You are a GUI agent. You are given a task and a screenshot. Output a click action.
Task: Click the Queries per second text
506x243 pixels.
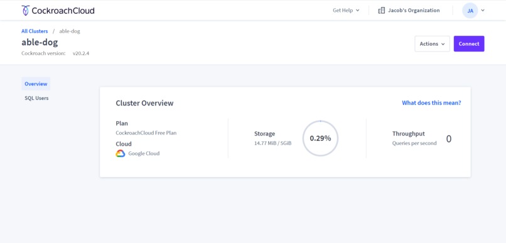click(414, 143)
